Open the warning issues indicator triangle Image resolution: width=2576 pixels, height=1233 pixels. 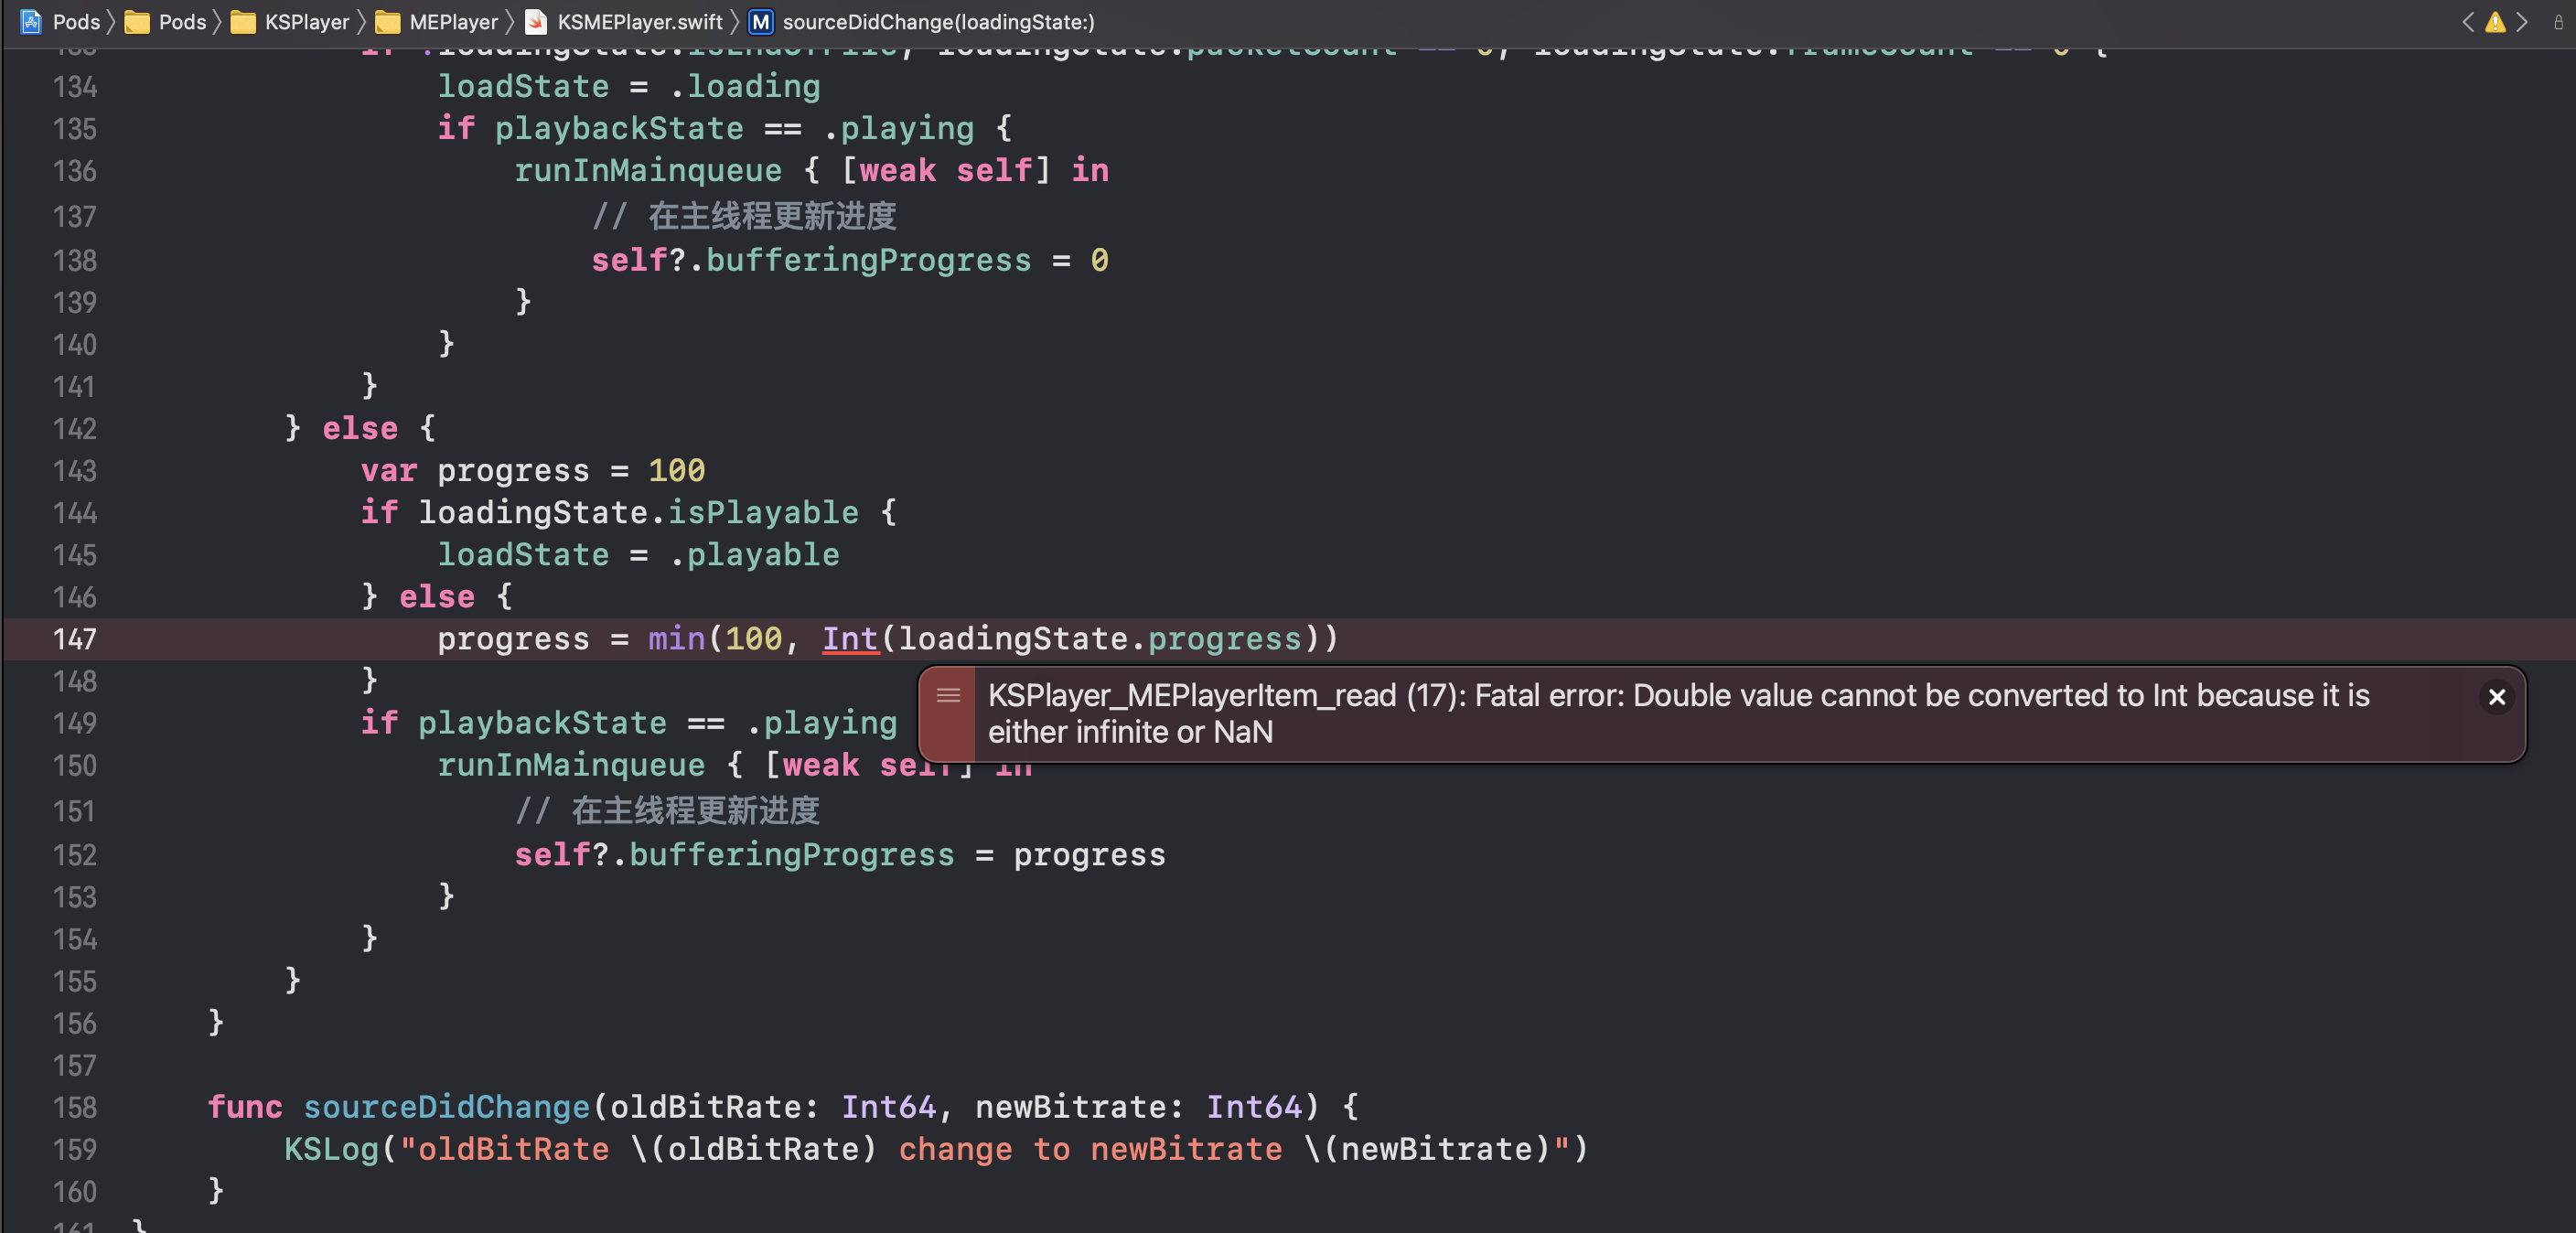pos(2496,22)
